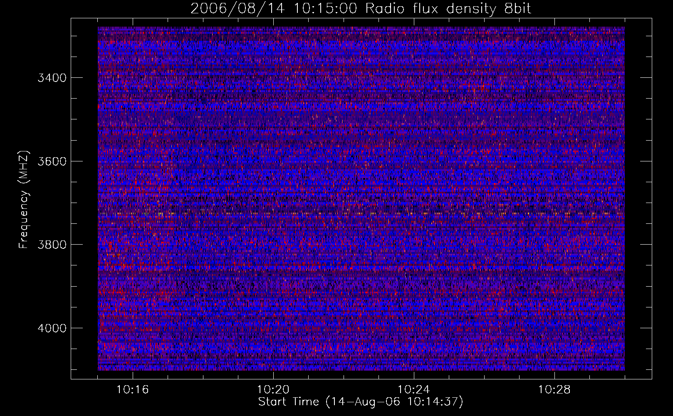Select the 4000 frequency axis label

coord(52,328)
